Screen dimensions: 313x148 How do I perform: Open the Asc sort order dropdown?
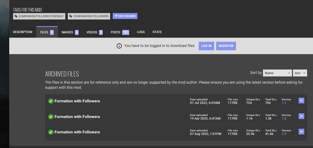[x=300, y=73]
